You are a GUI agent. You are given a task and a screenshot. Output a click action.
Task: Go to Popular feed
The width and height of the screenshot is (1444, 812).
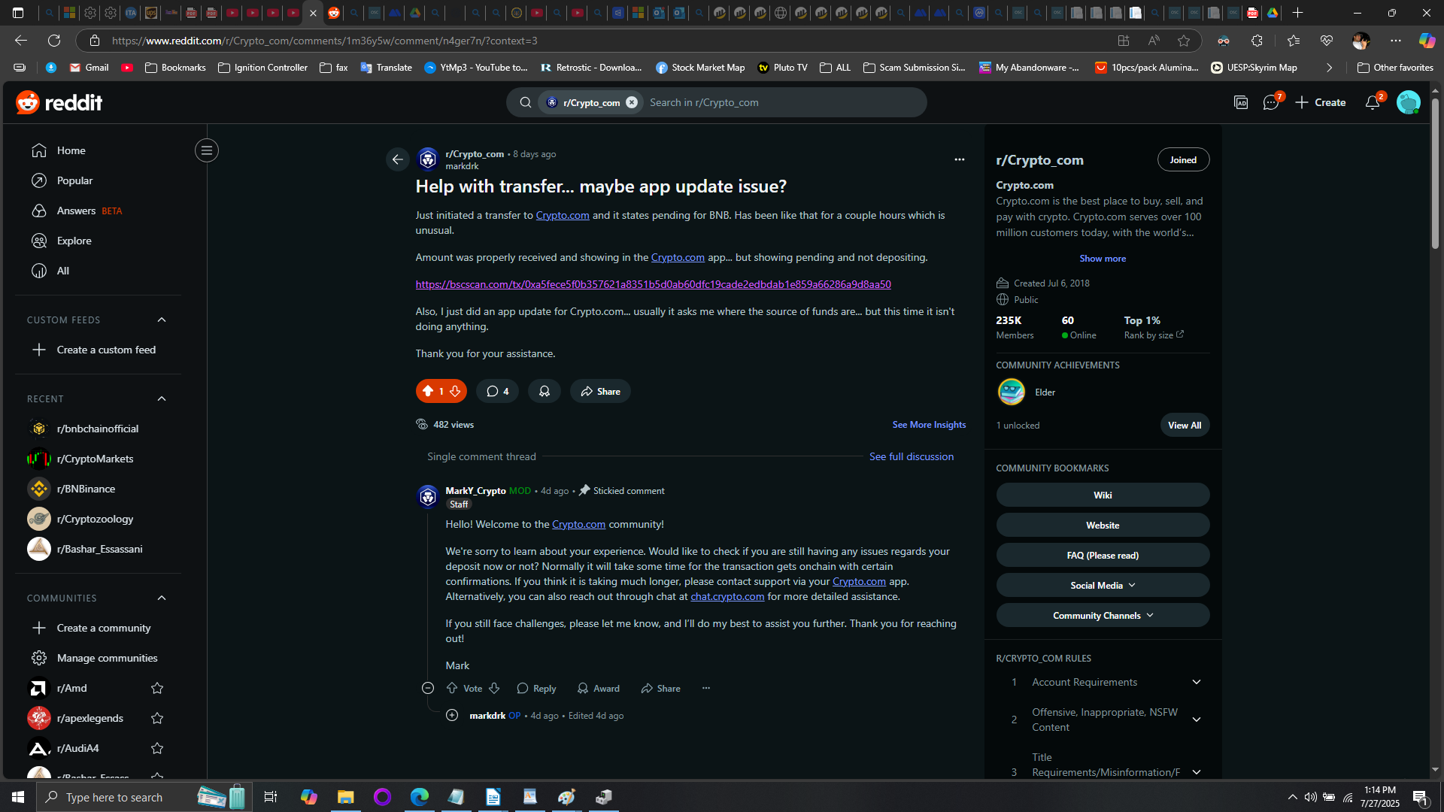[74, 180]
